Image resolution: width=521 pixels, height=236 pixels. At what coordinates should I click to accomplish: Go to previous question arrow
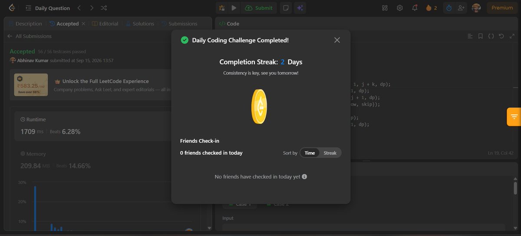pos(79,8)
